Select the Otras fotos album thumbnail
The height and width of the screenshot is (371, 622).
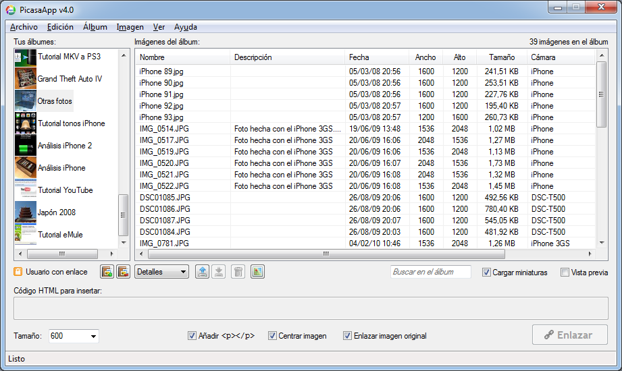[x=26, y=101]
